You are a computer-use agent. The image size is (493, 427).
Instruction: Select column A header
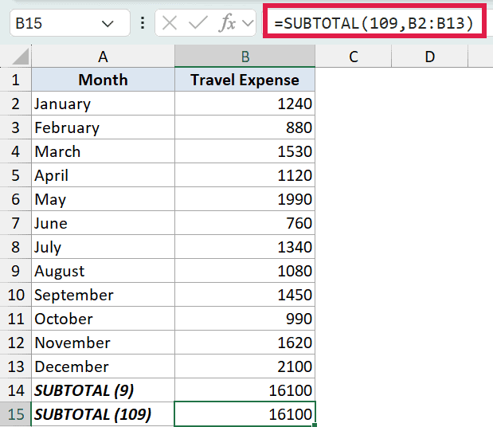coord(103,57)
